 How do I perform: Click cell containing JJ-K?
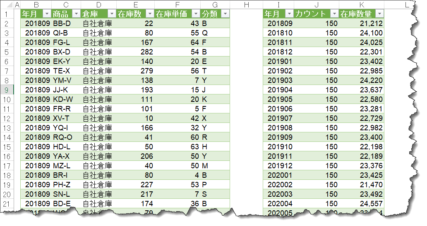coord(66,90)
